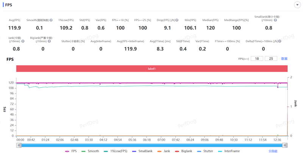Viewport: 303px width, 153px height.
Task: Click the left handle of timeline range slider
Action: click(x=19, y=145)
